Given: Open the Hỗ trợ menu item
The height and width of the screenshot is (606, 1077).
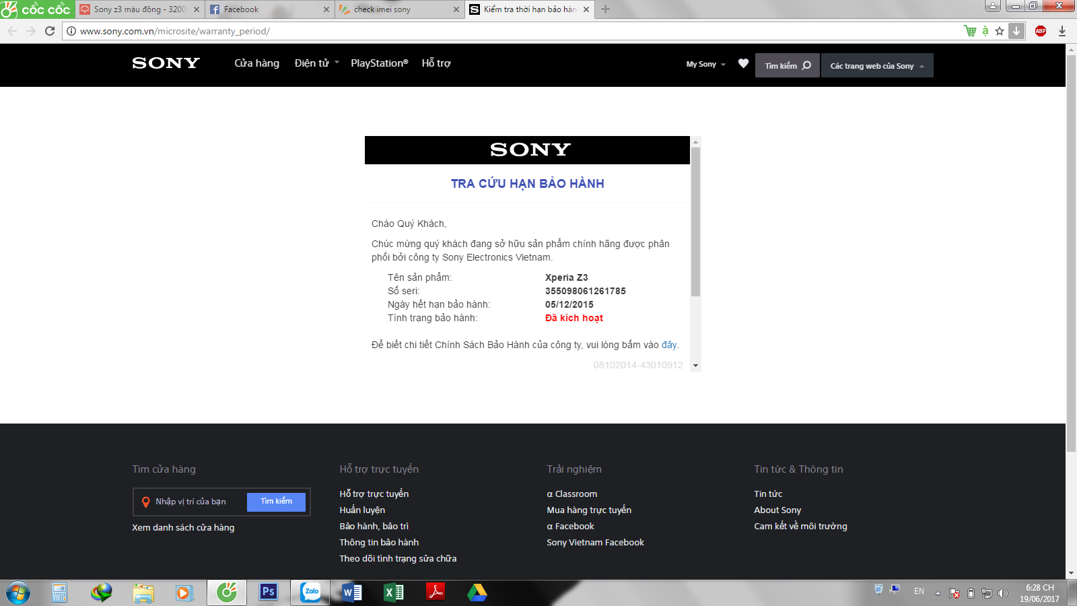Looking at the screenshot, I should (436, 63).
